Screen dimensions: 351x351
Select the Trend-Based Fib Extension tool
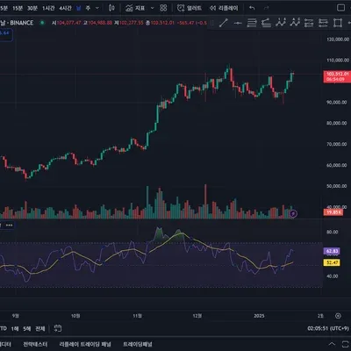pyautogui.click(x=266, y=23)
